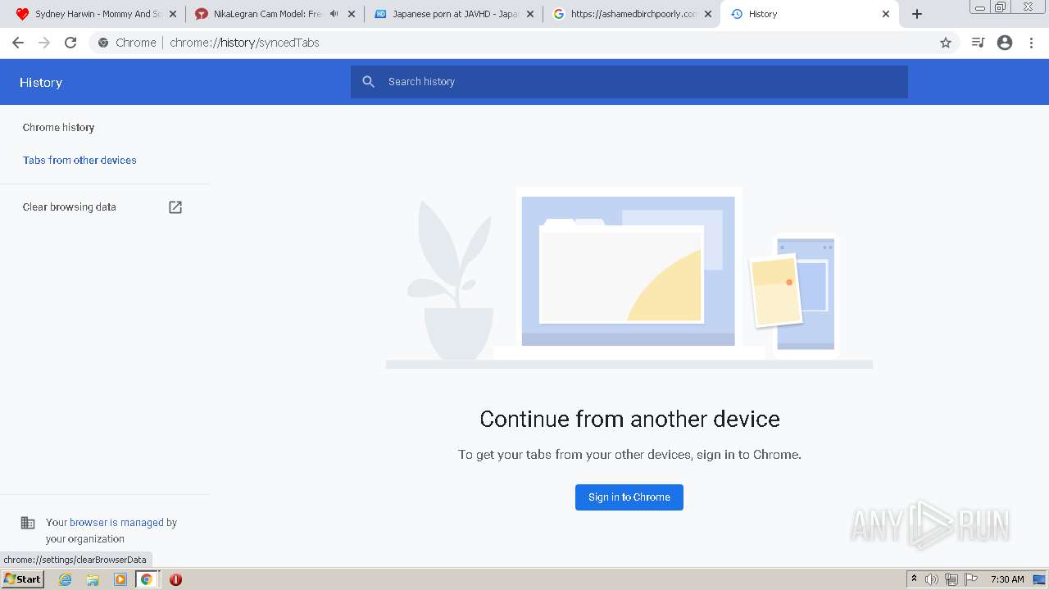
Task: Show hidden tray icons arrow
Action: (914, 579)
